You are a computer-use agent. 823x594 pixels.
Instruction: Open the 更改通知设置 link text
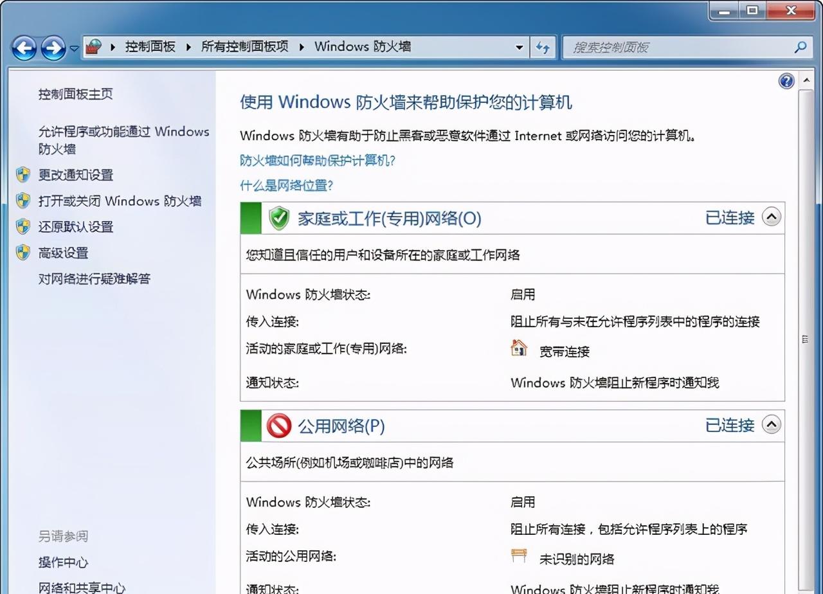[x=76, y=175]
